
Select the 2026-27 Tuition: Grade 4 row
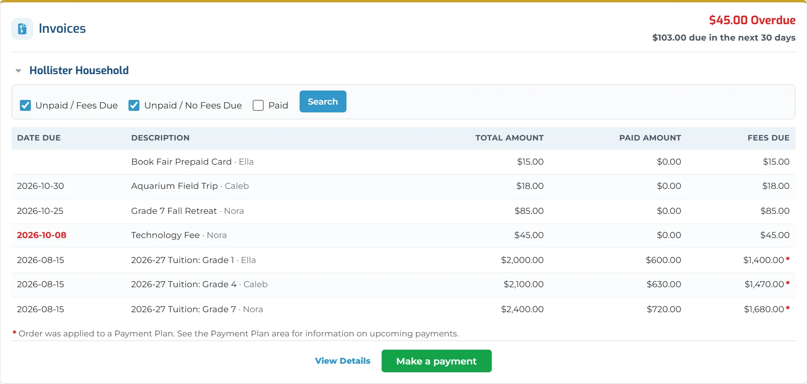click(x=403, y=284)
